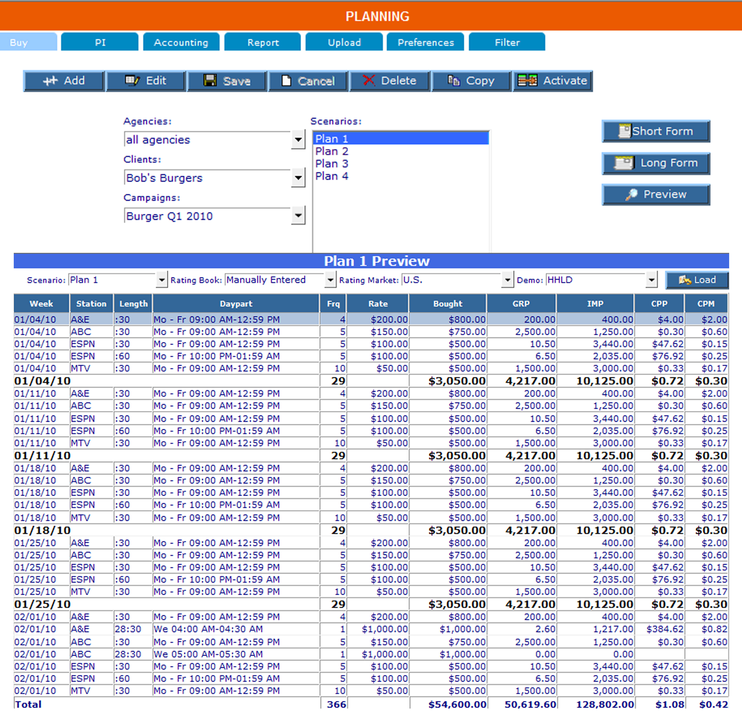The width and height of the screenshot is (742, 720).
Task: Click the Add button plus icon
Action: click(50, 81)
